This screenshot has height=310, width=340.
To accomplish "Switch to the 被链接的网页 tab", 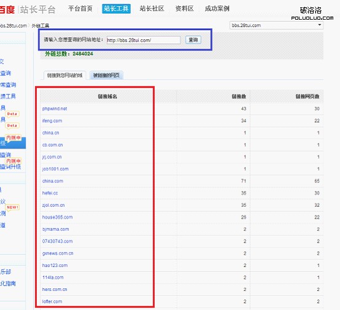I will (x=106, y=76).
